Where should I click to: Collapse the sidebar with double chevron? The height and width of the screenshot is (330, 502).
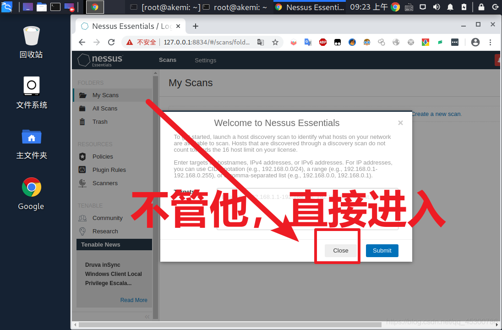click(x=147, y=317)
